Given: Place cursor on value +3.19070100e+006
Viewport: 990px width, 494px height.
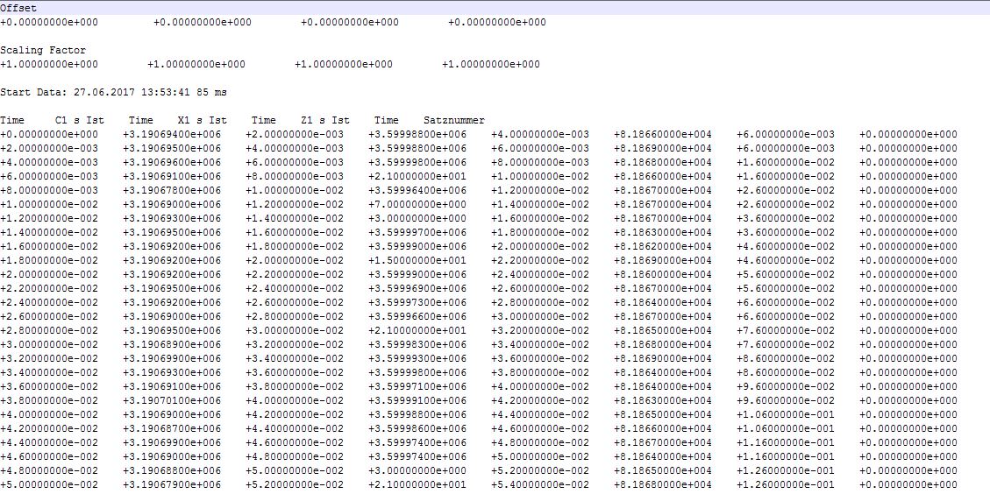Looking at the screenshot, I should (172, 400).
